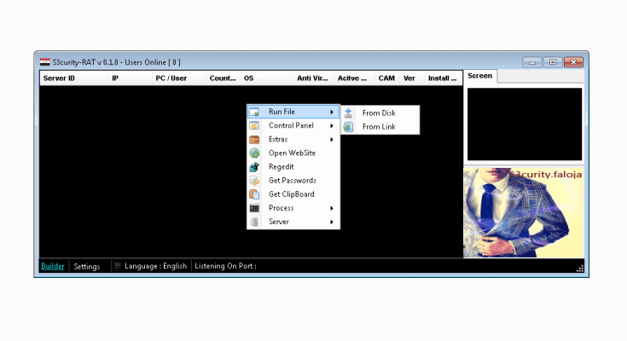This screenshot has width=627, height=341.
Task: Click the S3curity.faloja profile image
Action: click(524, 212)
